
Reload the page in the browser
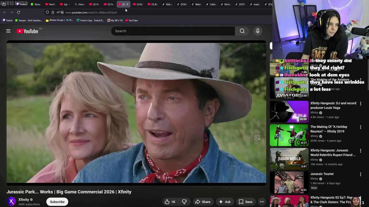point(18,12)
